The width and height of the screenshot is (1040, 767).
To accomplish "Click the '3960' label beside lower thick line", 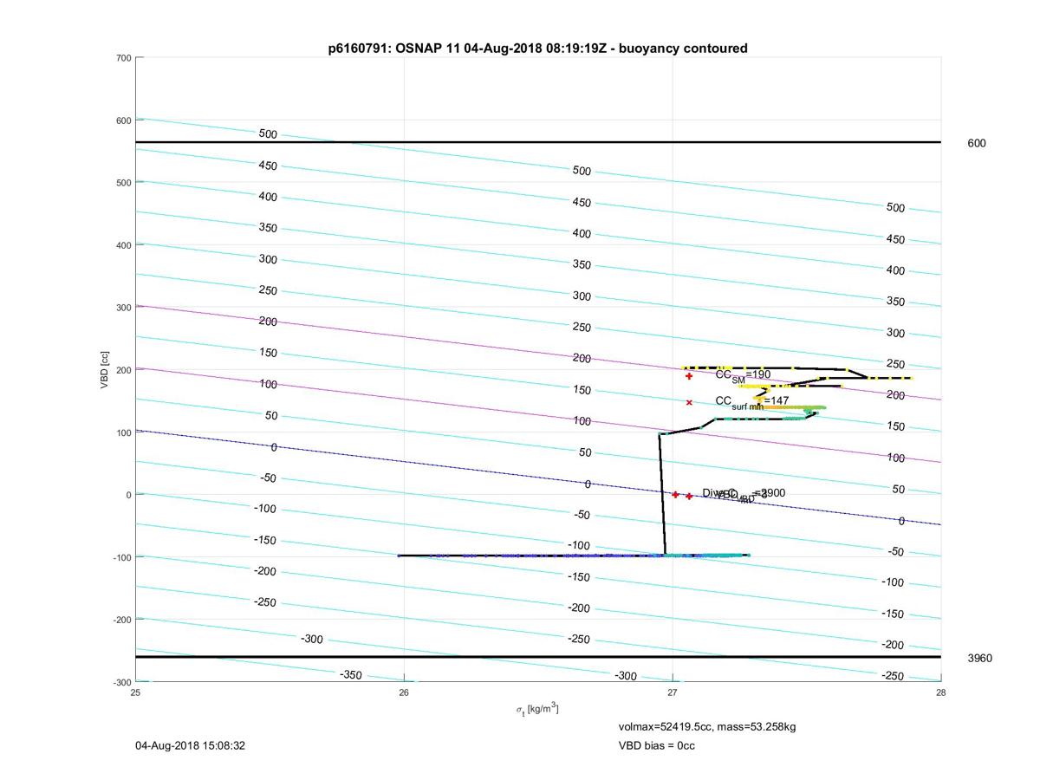I will (980, 658).
